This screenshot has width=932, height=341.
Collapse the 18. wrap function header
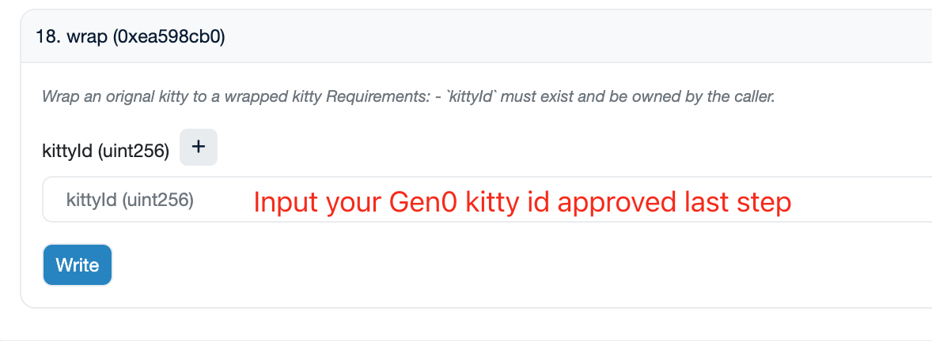[x=475, y=37]
